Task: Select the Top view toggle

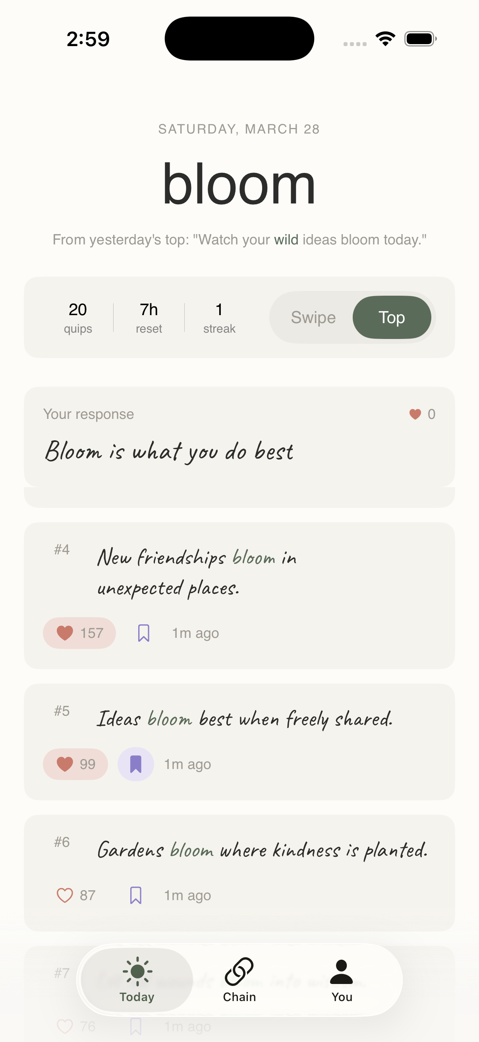Action: (x=392, y=317)
